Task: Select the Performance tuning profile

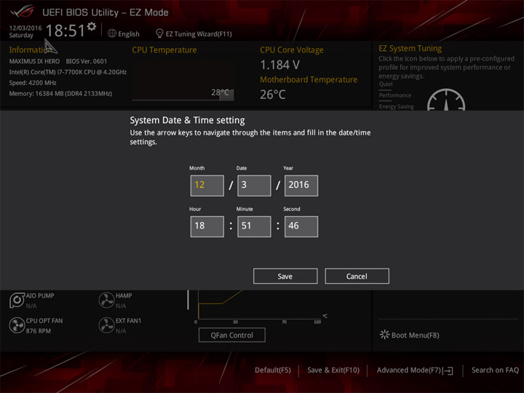Action: 395,95
